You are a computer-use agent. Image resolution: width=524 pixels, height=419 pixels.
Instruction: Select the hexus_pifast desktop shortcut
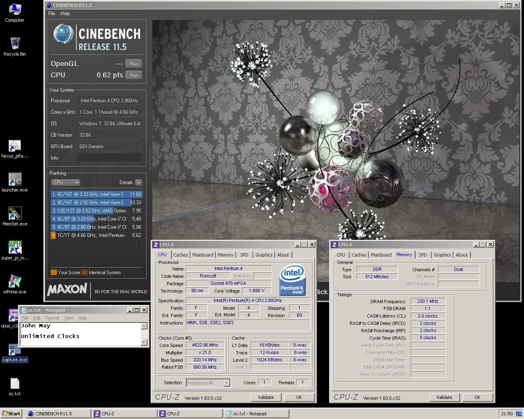(x=15, y=149)
